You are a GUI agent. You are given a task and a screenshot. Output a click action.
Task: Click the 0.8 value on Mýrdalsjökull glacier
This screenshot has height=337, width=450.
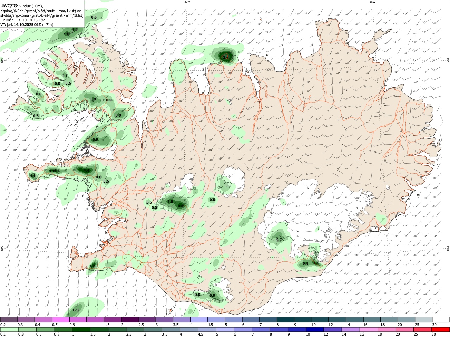point(212,296)
